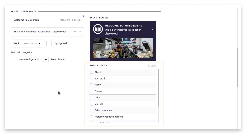Check the Your stuff display tag
The width and height of the screenshot is (246, 134).
click(92, 79)
